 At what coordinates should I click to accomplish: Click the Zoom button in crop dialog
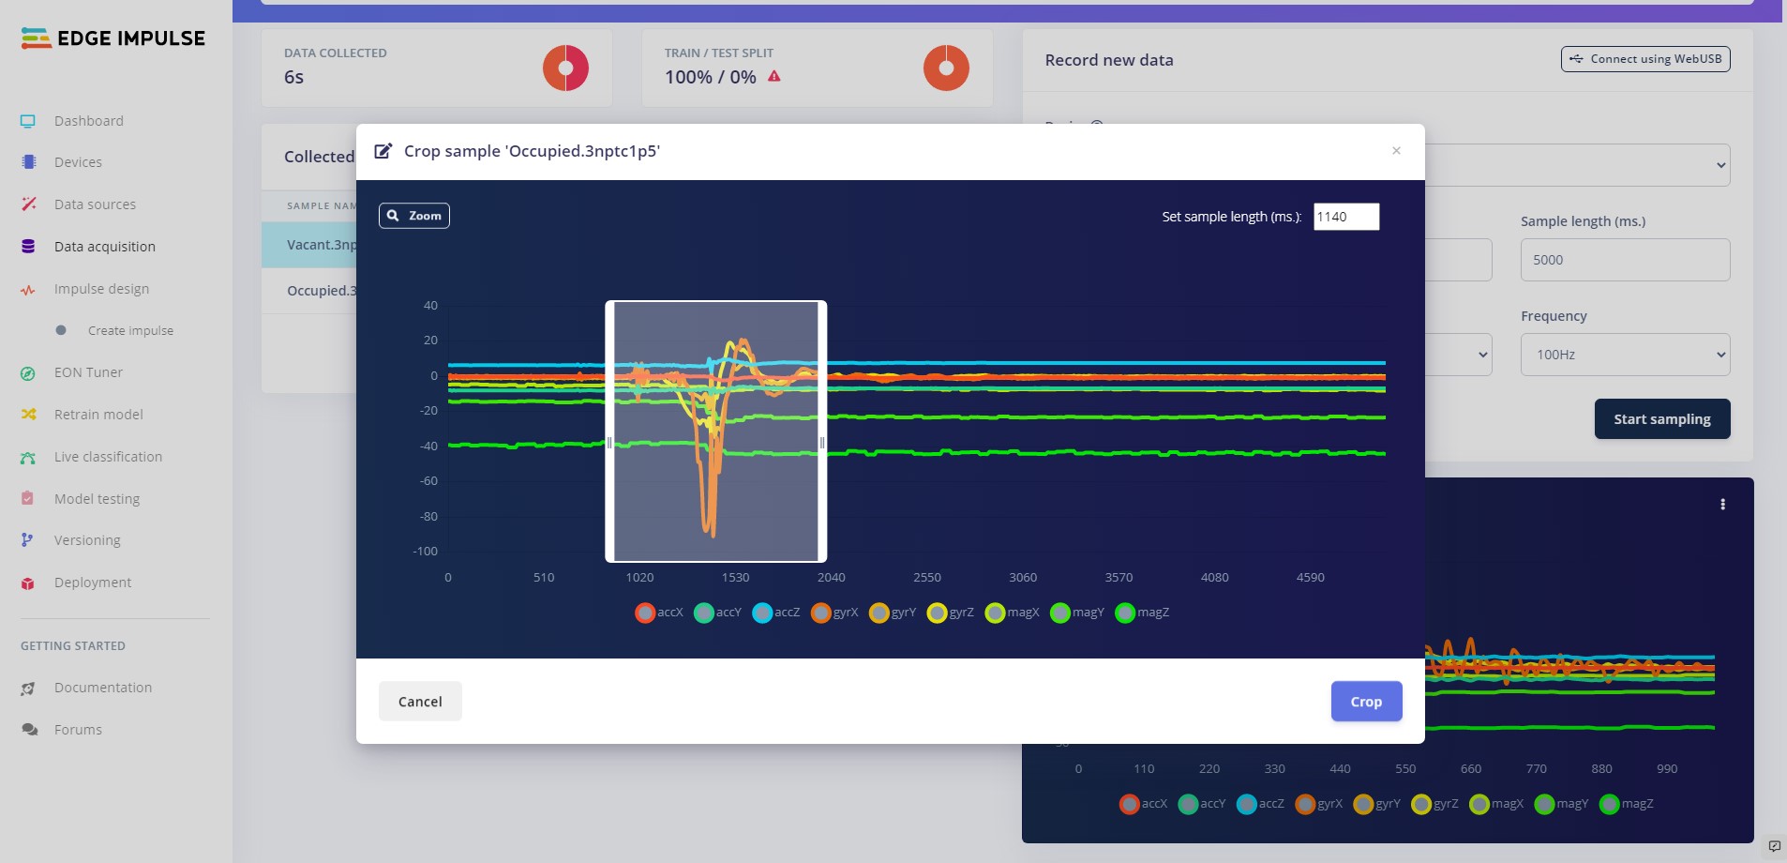point(414,216)
